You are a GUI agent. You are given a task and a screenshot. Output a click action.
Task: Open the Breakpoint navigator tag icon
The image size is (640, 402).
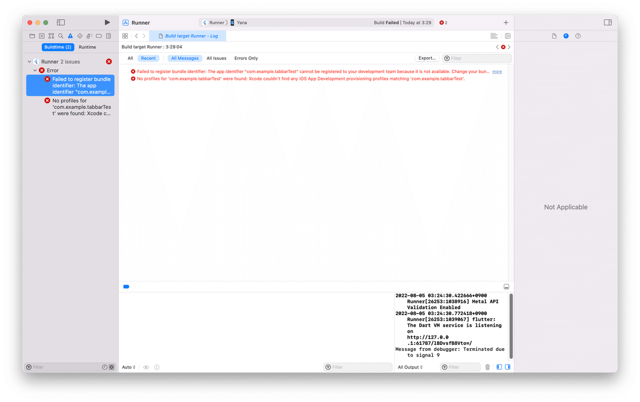(99, 36)
